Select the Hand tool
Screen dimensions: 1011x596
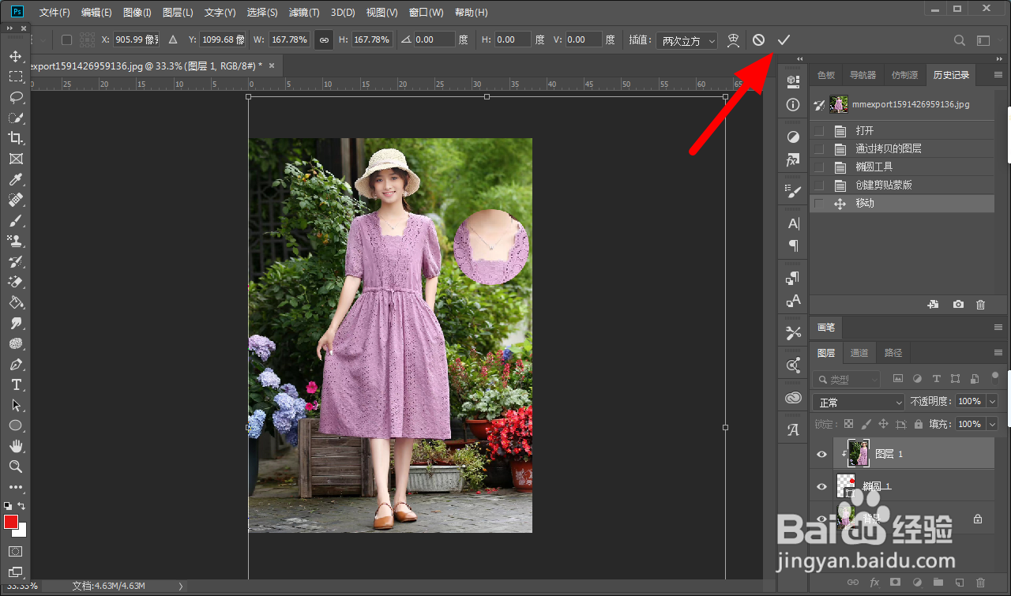15,446
